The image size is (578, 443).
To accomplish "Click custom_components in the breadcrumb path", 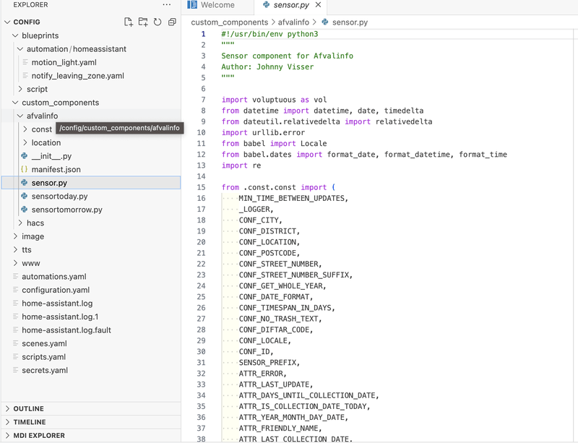I will pyautogui.click(x=229, y=22).
